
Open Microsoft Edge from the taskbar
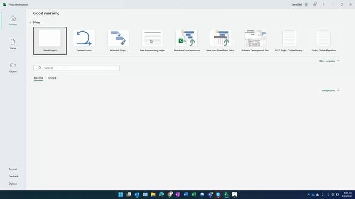click(161, 195)
